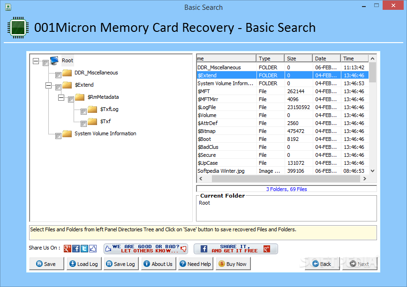
Task: Tick the $TxfLog checkbox
Action: [x=83, y=111]
